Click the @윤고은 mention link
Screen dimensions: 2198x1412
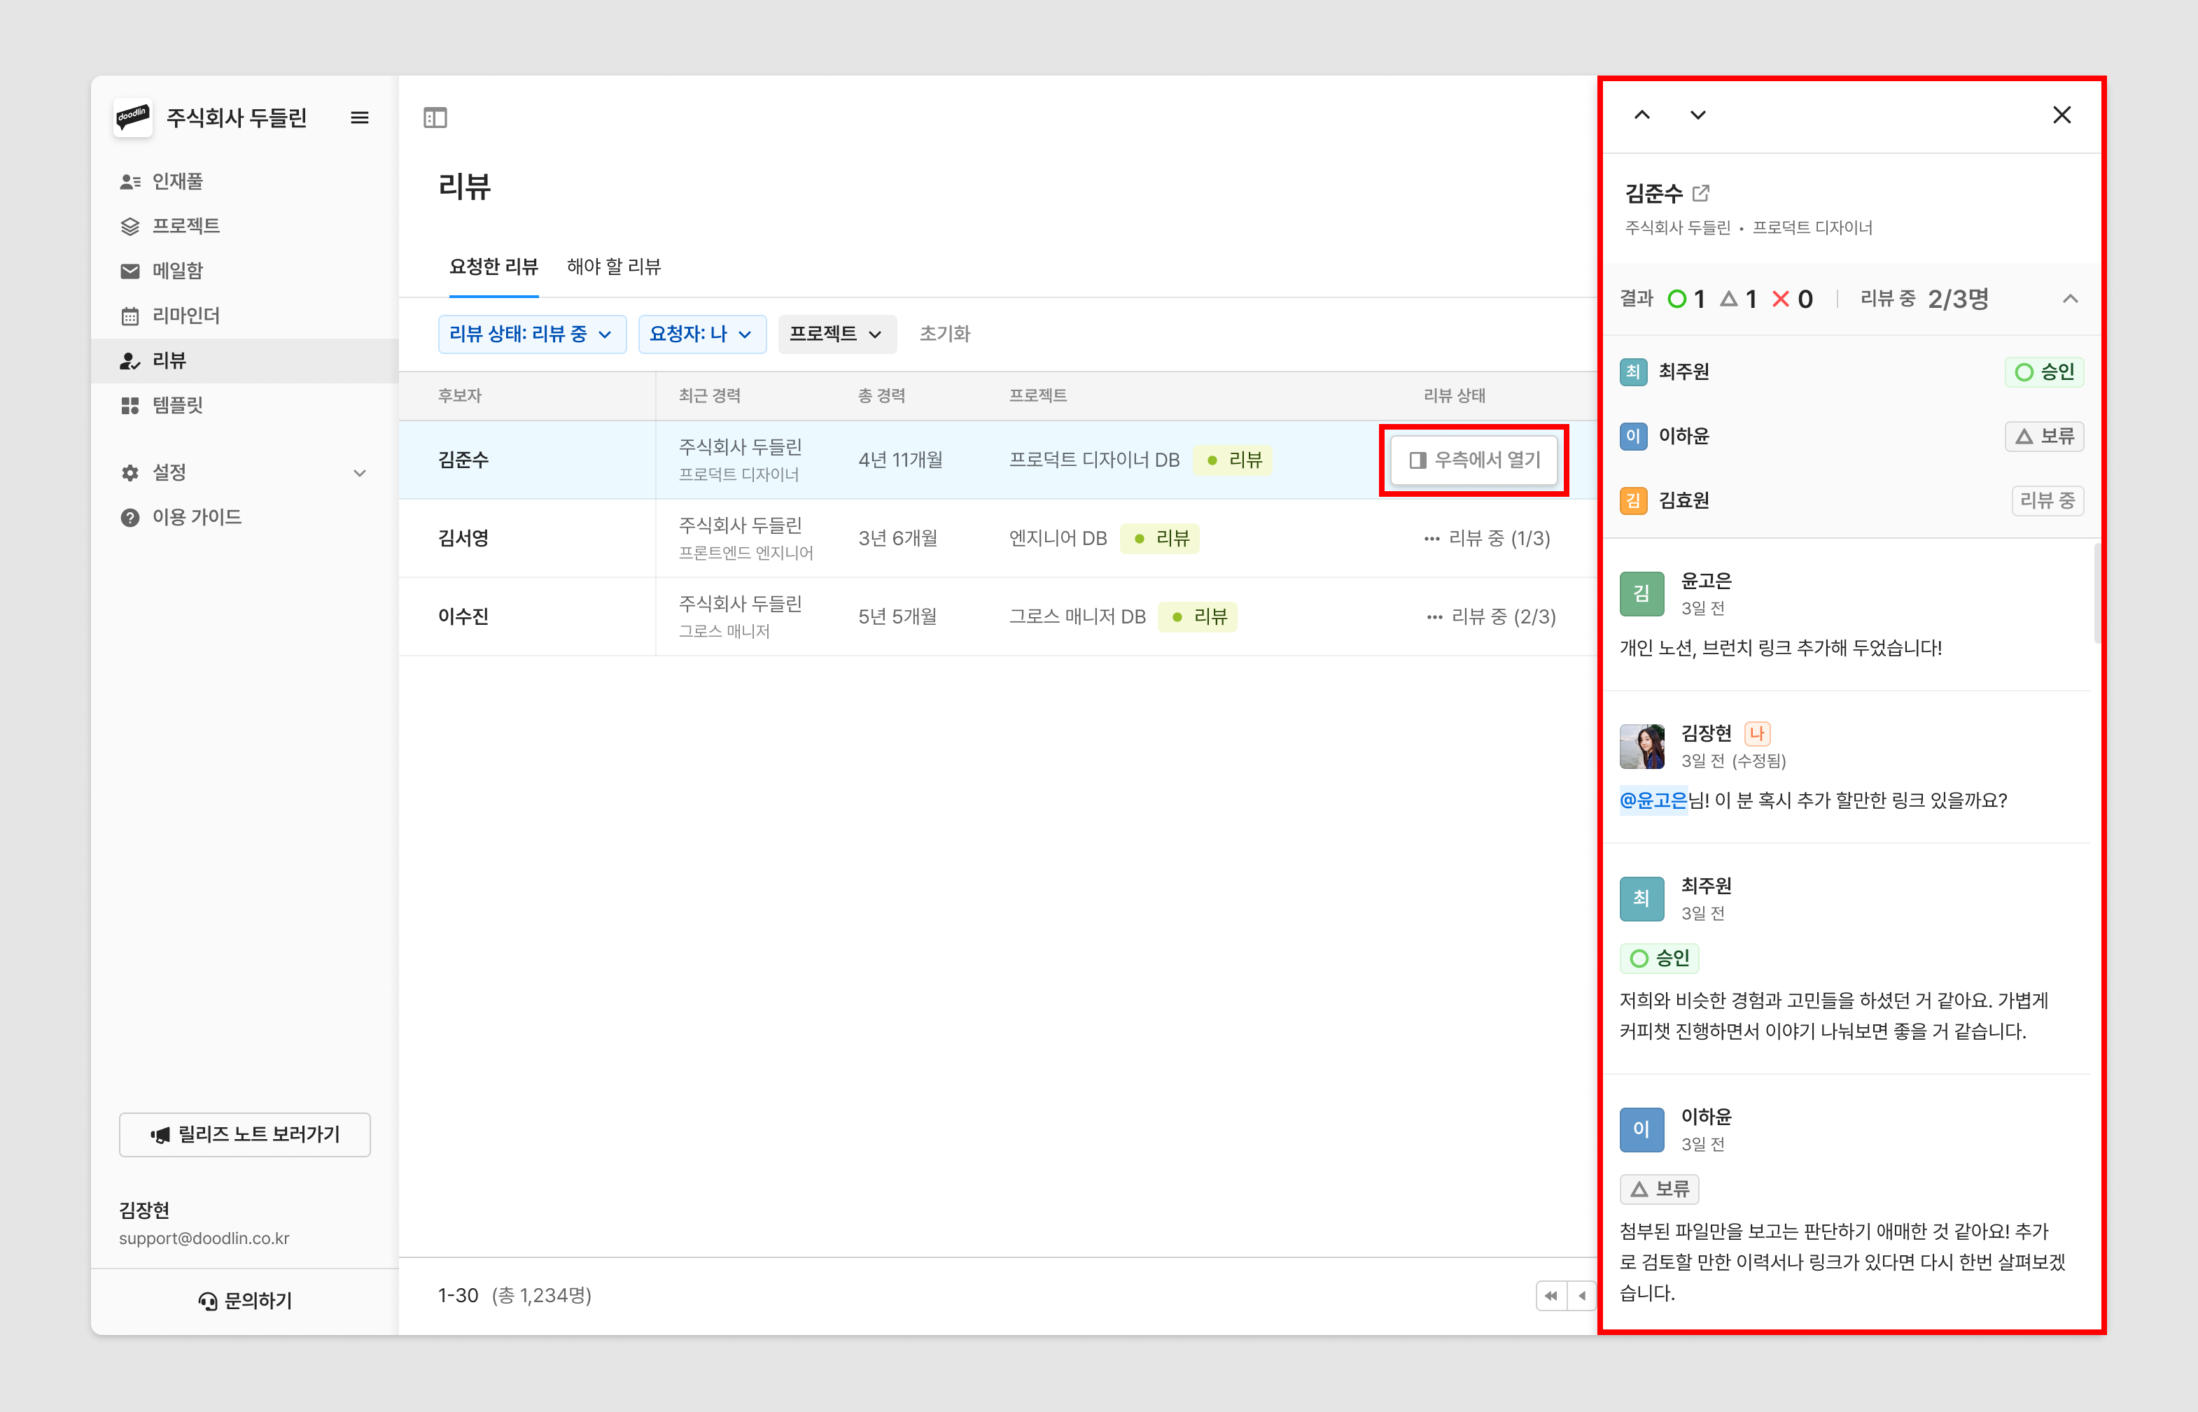pyautogui.click(x=1653, y=800)
